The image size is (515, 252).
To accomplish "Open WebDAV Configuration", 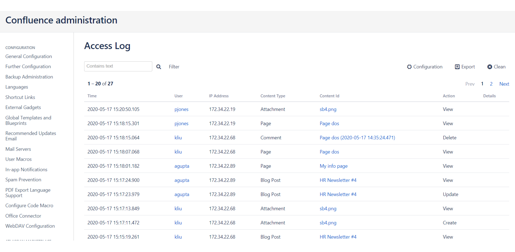I will tap(30, 226).
